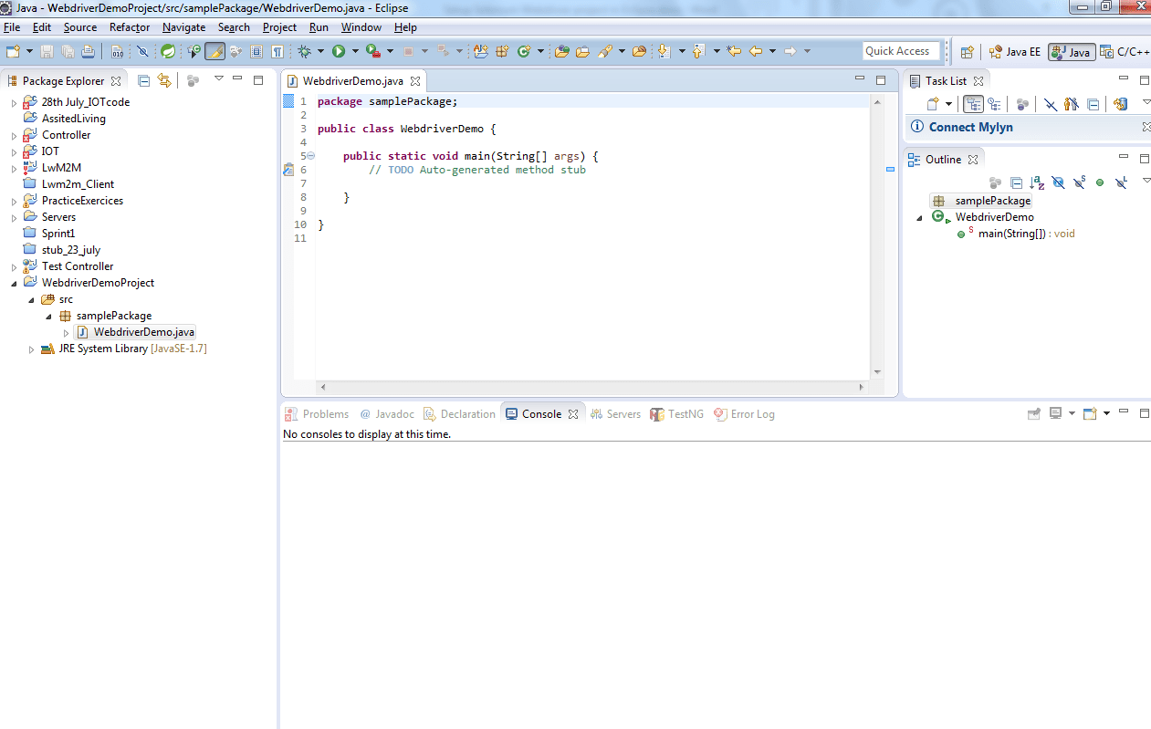The width and height of the screenshot is (1151, 729).
Task: Click the Debug bug icon
Action: click(x=305, y=52)
